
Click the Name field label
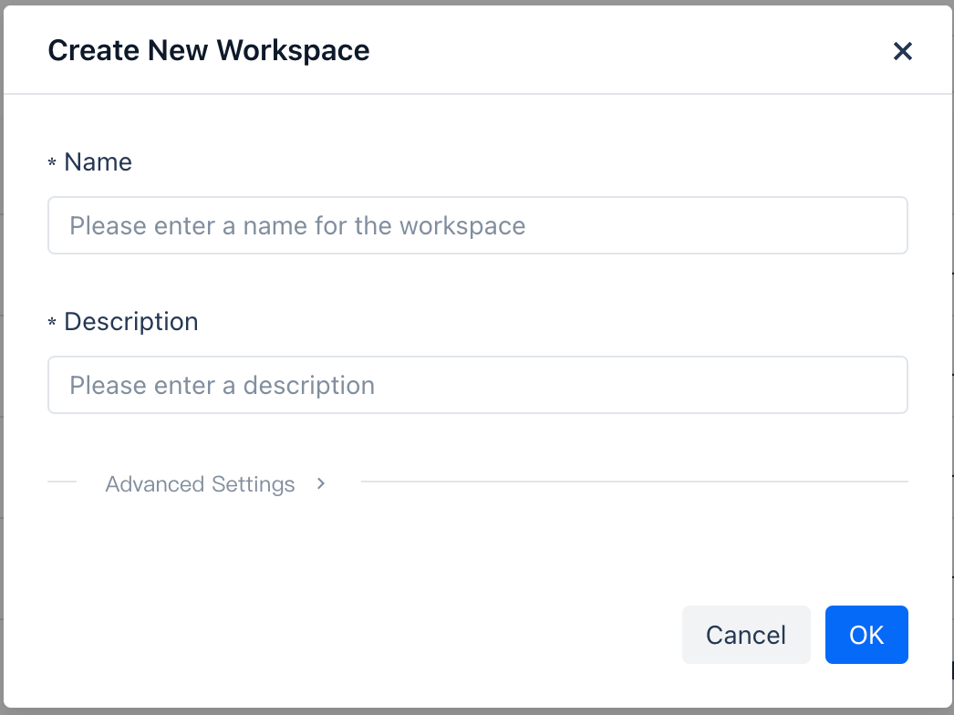pos(98,162)
